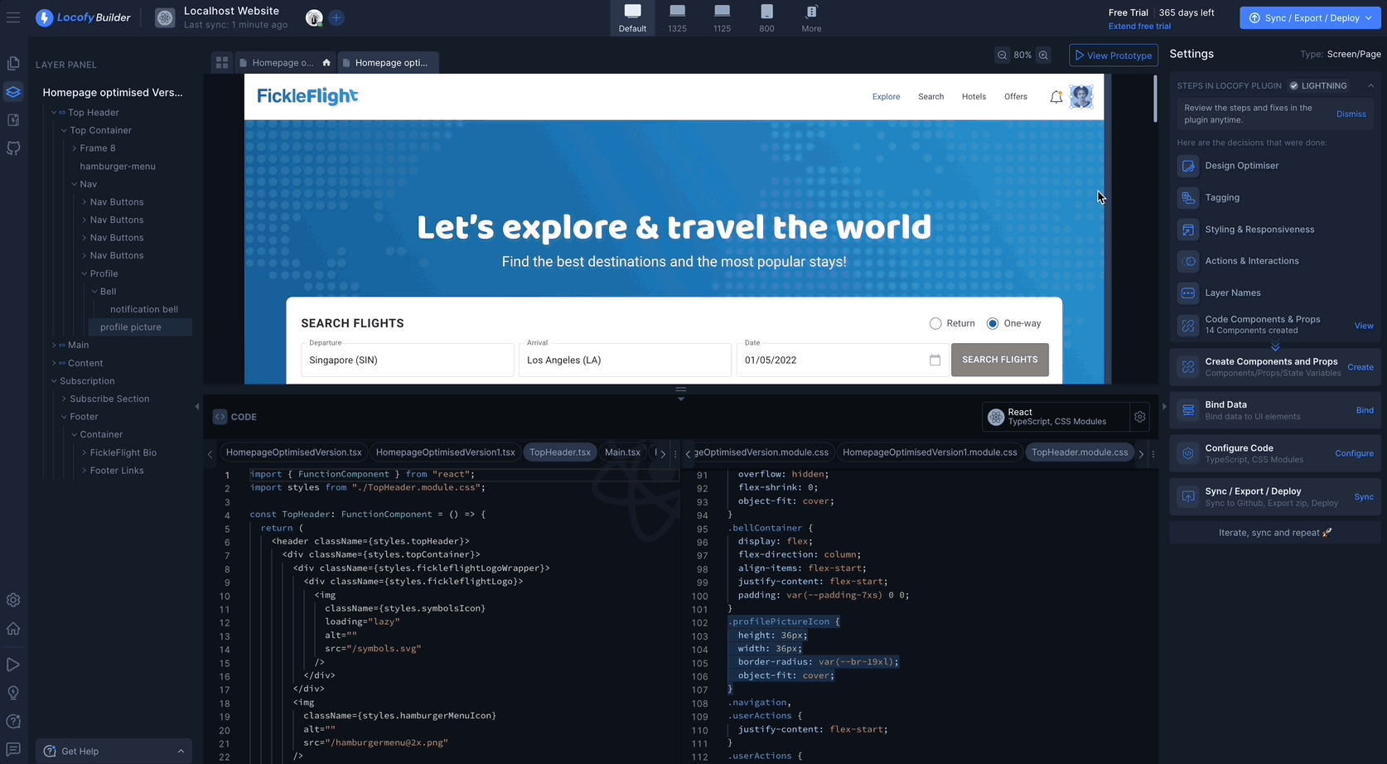Open the GitHub icon in left sidebar
This screenshot has height=764, width=1387.
(13, 148)
